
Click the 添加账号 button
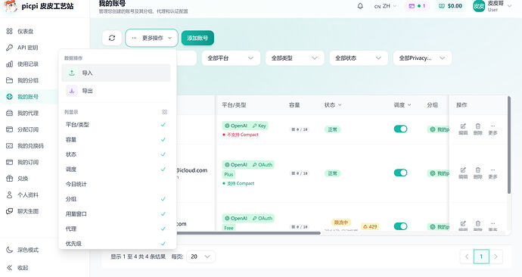(197, 38)
